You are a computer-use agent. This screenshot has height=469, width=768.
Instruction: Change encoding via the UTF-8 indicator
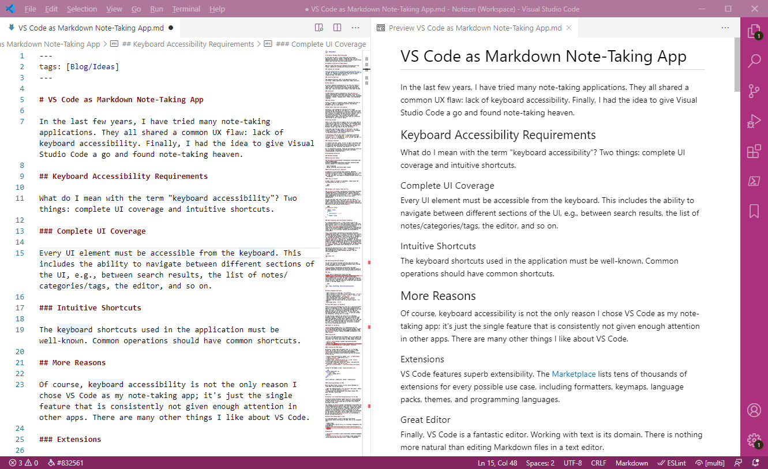click(x=572, y=463)
